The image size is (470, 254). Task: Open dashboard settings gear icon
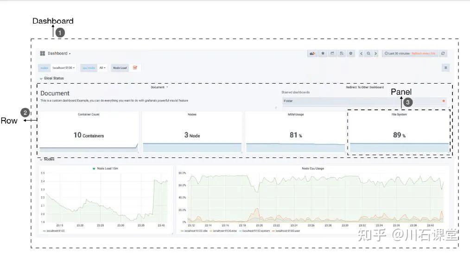tap(351, 54)
